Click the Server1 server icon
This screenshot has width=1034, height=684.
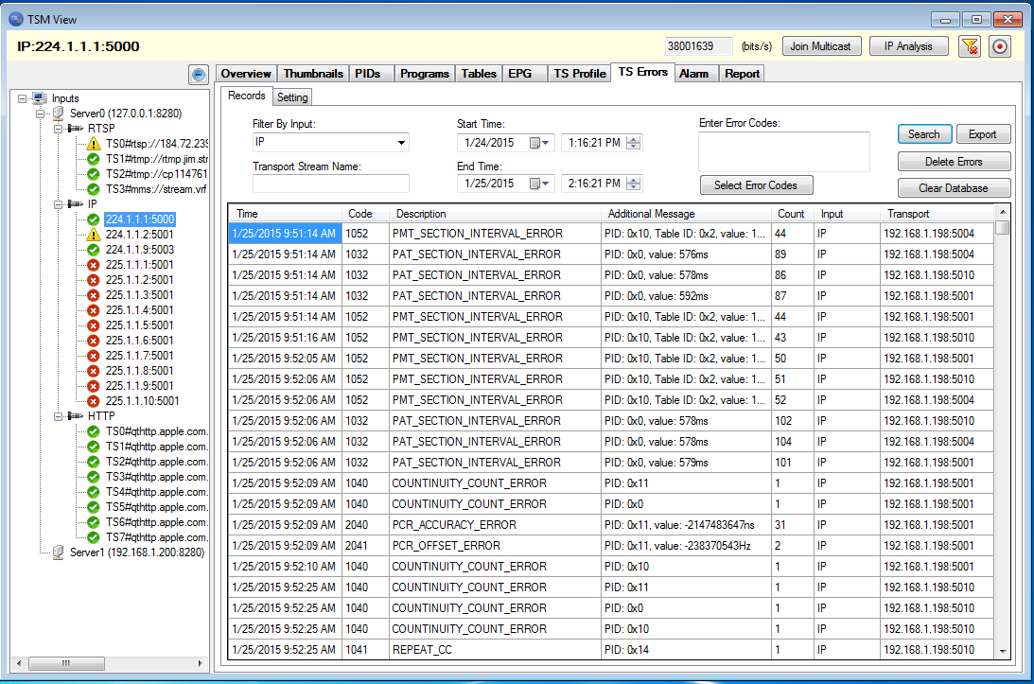point(59,552)
